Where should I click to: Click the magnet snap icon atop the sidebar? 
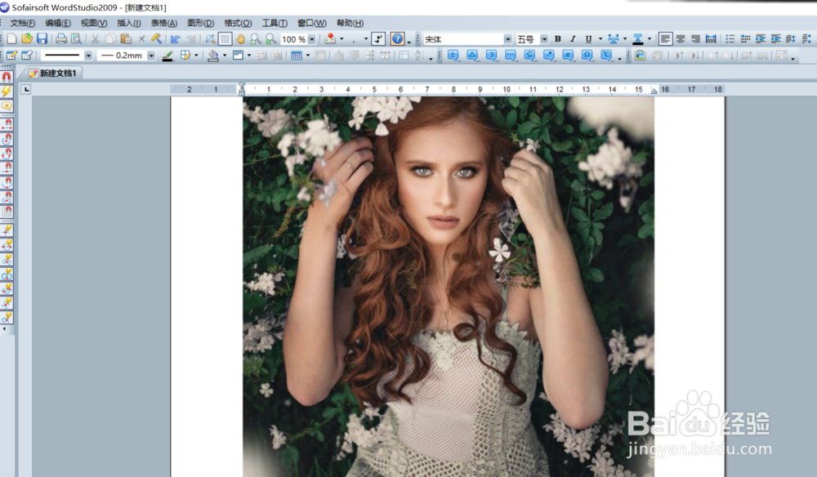point(7,77)
